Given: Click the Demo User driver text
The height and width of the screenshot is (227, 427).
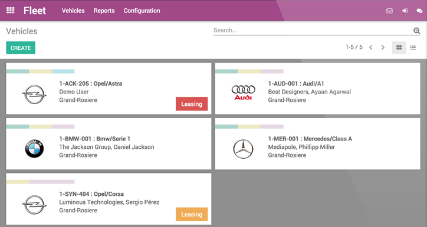Looking at the screenshot, I should 74,92.
